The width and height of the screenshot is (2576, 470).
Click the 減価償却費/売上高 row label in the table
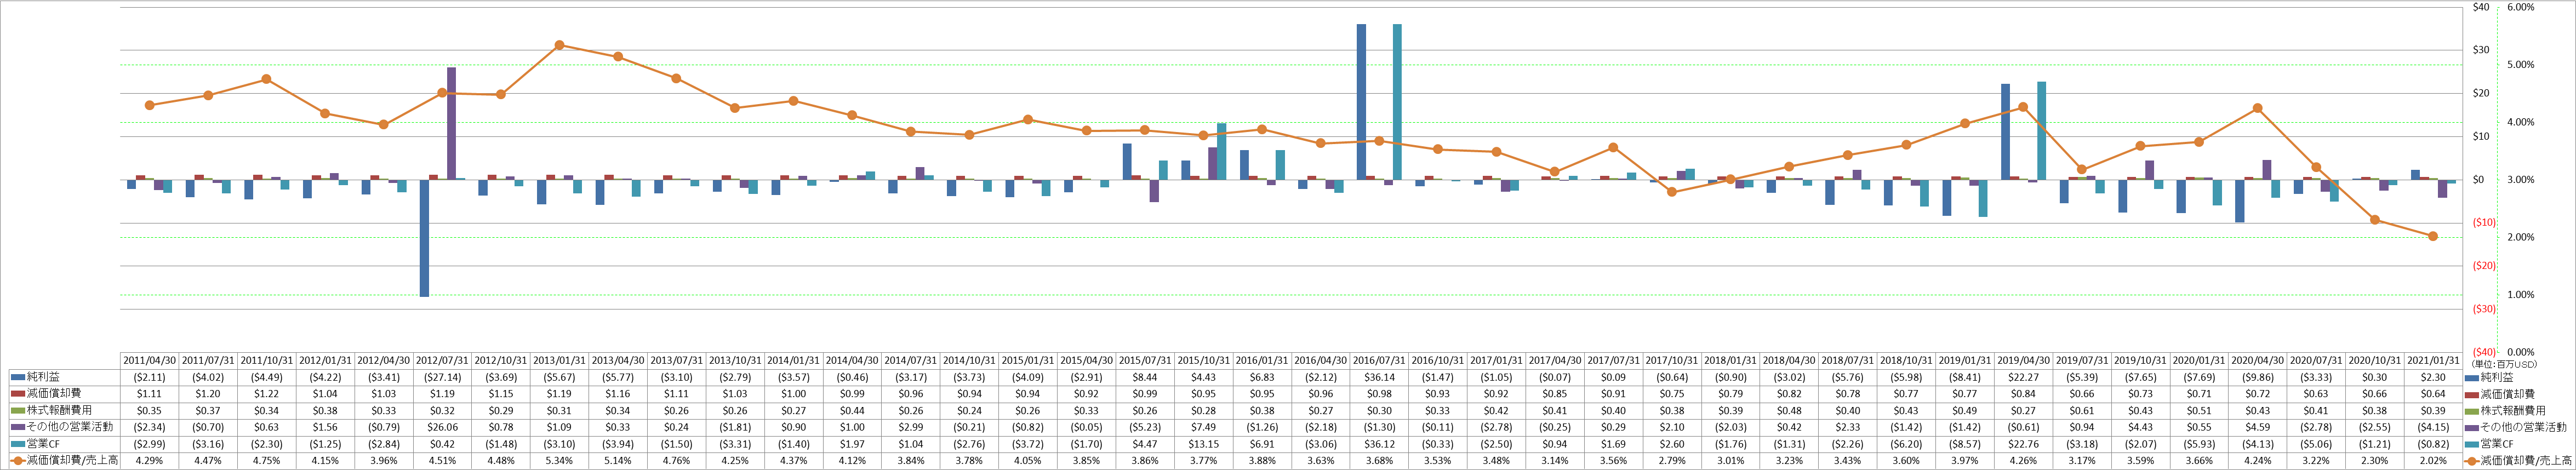(72, 461)
